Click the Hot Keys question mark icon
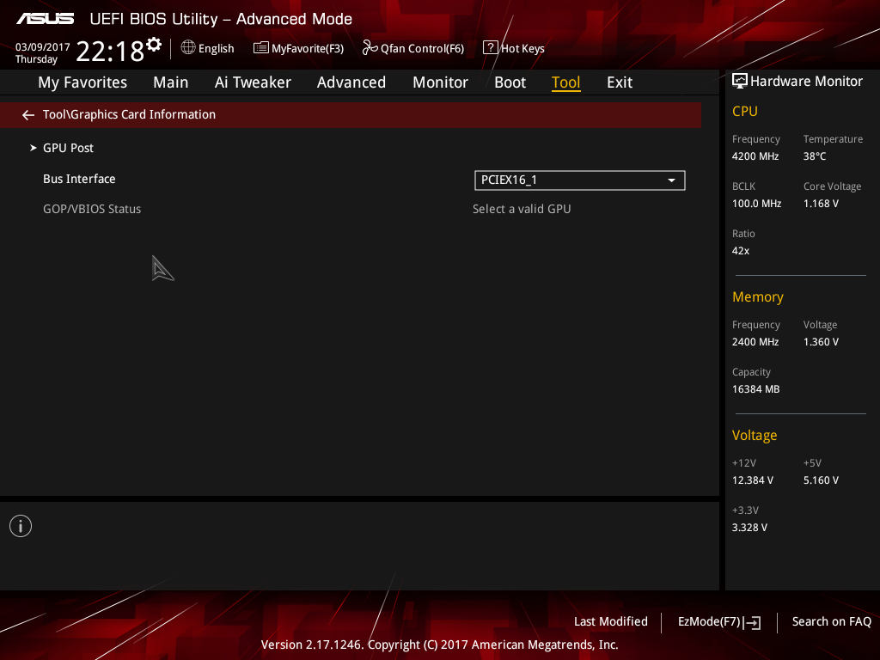 [x=490, y=48]
